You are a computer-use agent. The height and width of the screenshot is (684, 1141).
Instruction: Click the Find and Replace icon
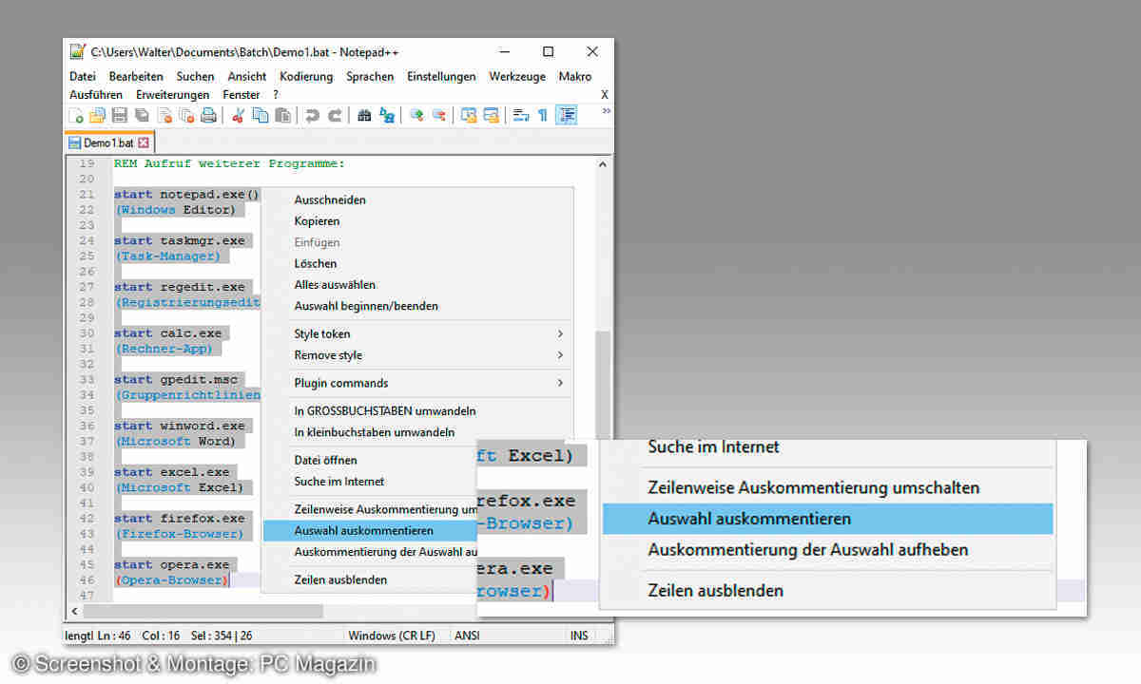pyautogui.click(x=387, y=116)
